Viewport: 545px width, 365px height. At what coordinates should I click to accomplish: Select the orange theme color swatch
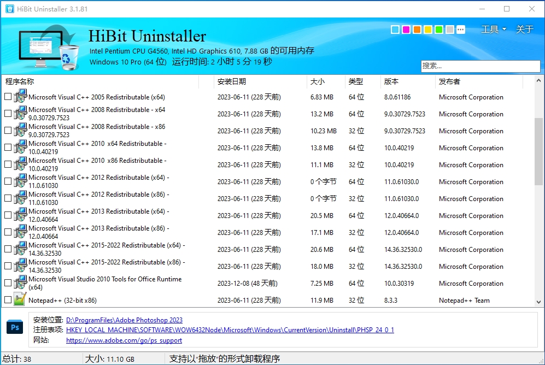[417, 30]
